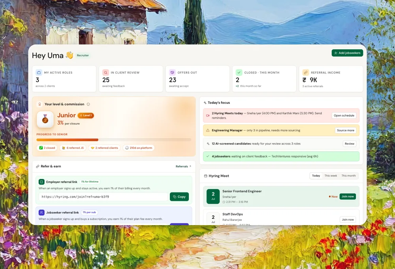The image size is (395, 269).
Task: Click the Open schedule button
Action: [x=344, y=116]
